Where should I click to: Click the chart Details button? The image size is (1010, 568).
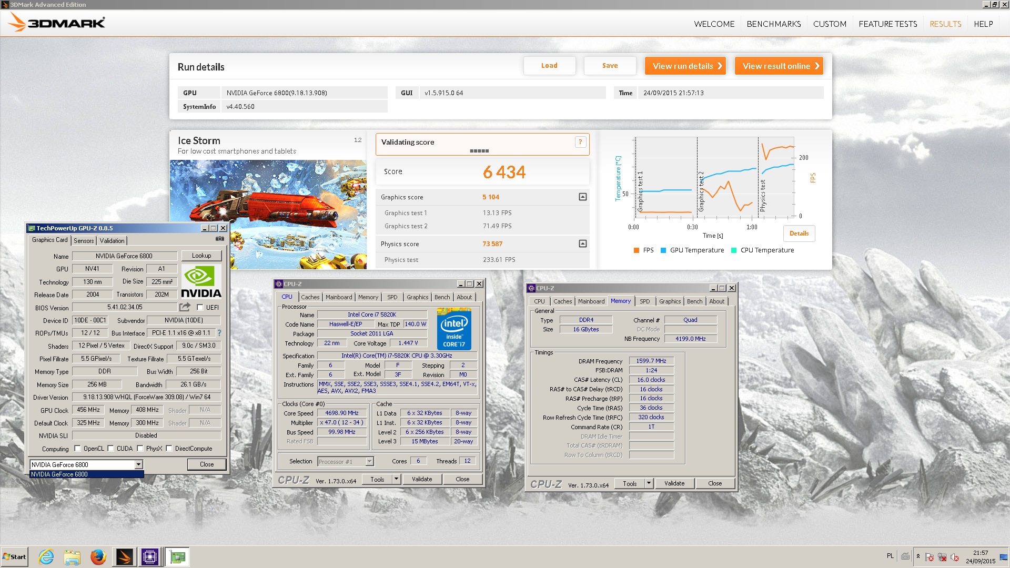(799, 234)
